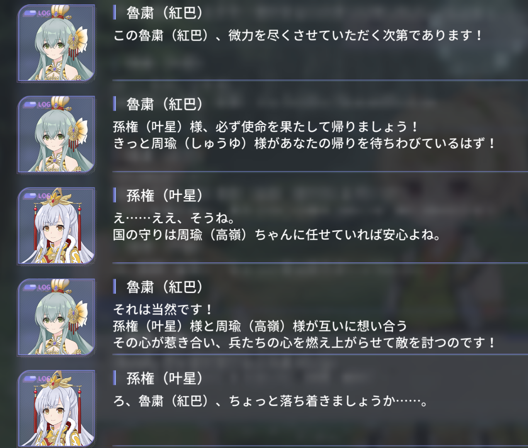Select the 魯粛 portrait next to 微力を尽くさせて
The image size is (528, 448).
point(56,43)
